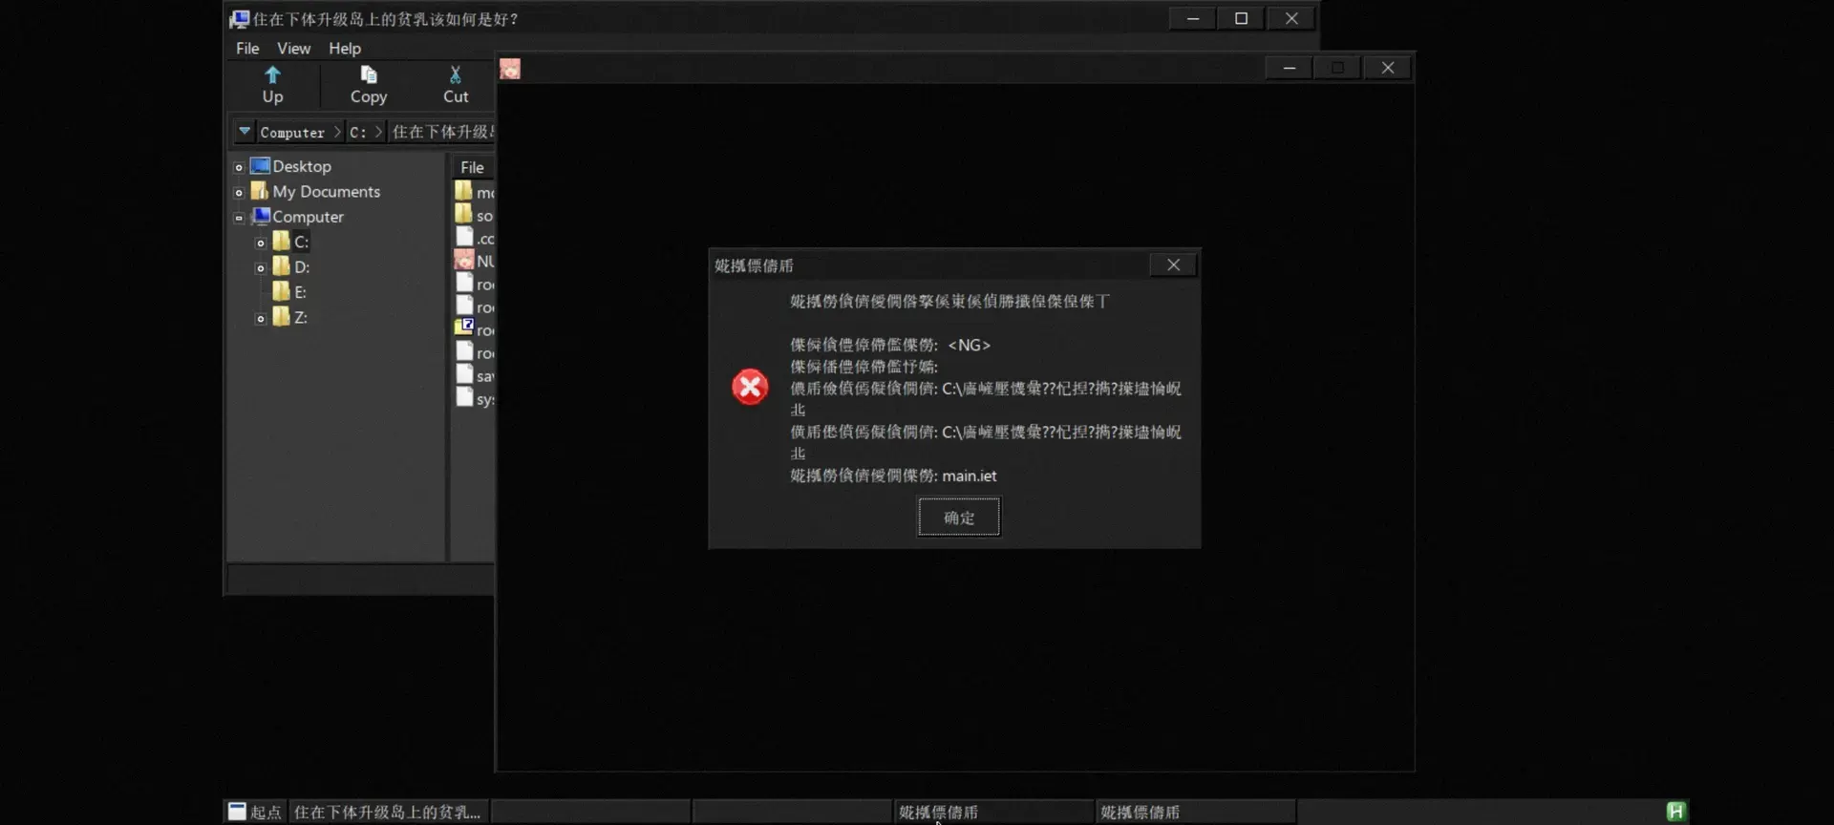Expand the My Documents tree node

click(x=239, y=193)
